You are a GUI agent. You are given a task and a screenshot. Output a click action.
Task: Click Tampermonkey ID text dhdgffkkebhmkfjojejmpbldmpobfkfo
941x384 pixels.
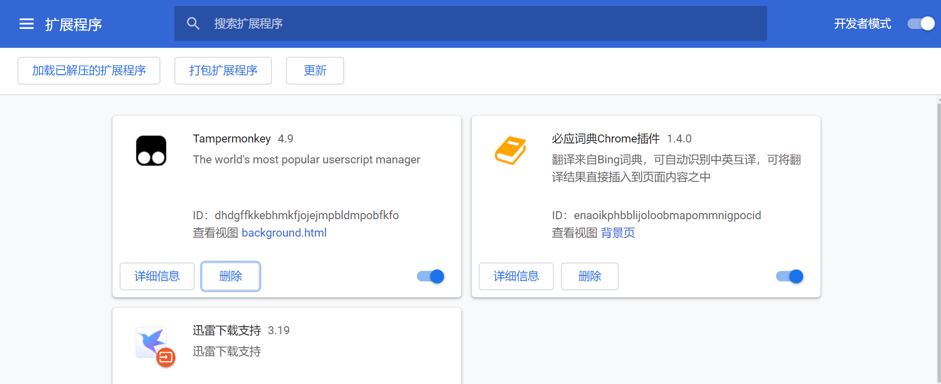pos(307,215)
